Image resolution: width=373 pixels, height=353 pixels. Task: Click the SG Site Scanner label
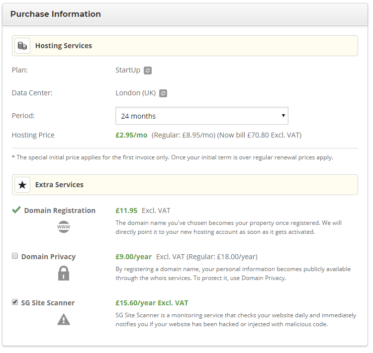[x=48, y=303]
